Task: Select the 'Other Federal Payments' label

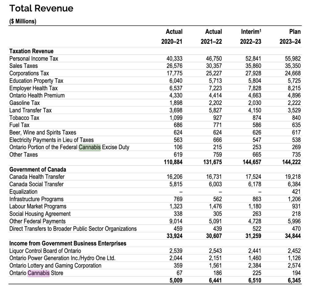Action: tap(37, 221)
